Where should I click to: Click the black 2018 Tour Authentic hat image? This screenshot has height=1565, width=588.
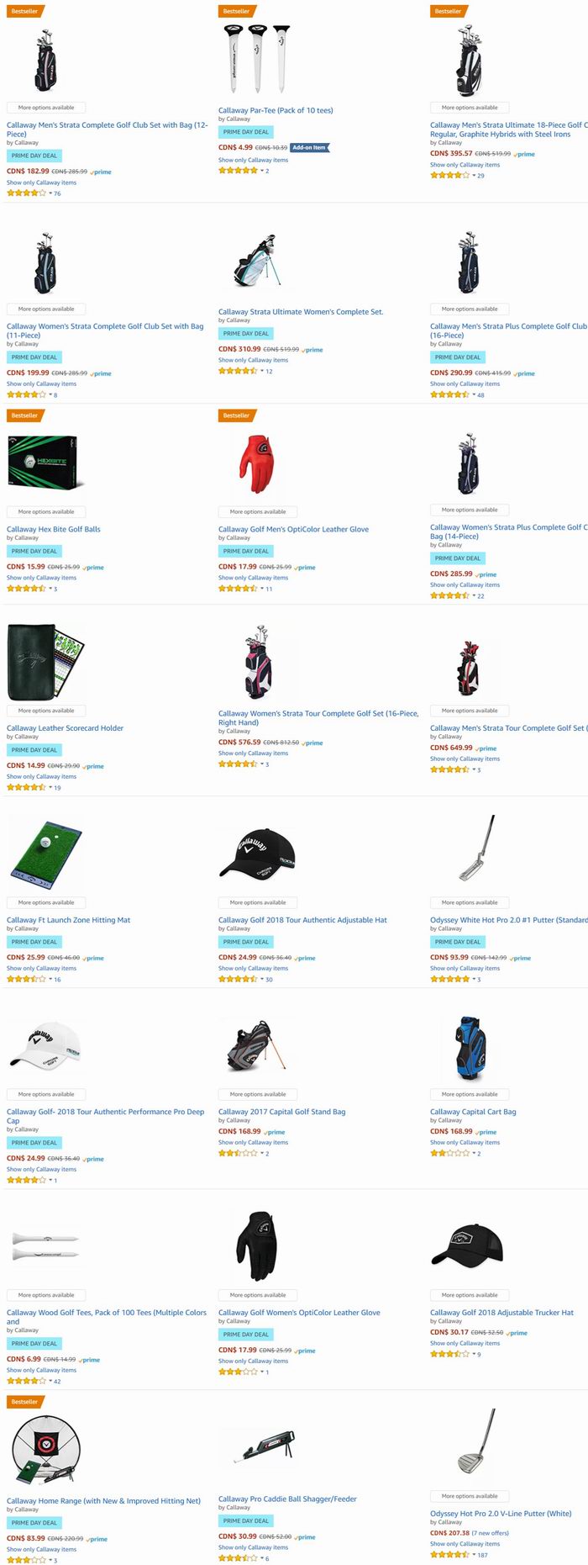pyautogui.click(x=257, y=854)
